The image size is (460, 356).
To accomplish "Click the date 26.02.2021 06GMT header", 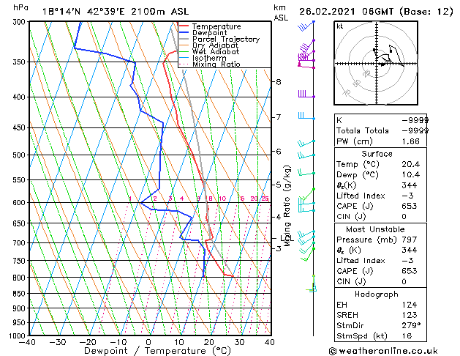I will click(347, 12).
